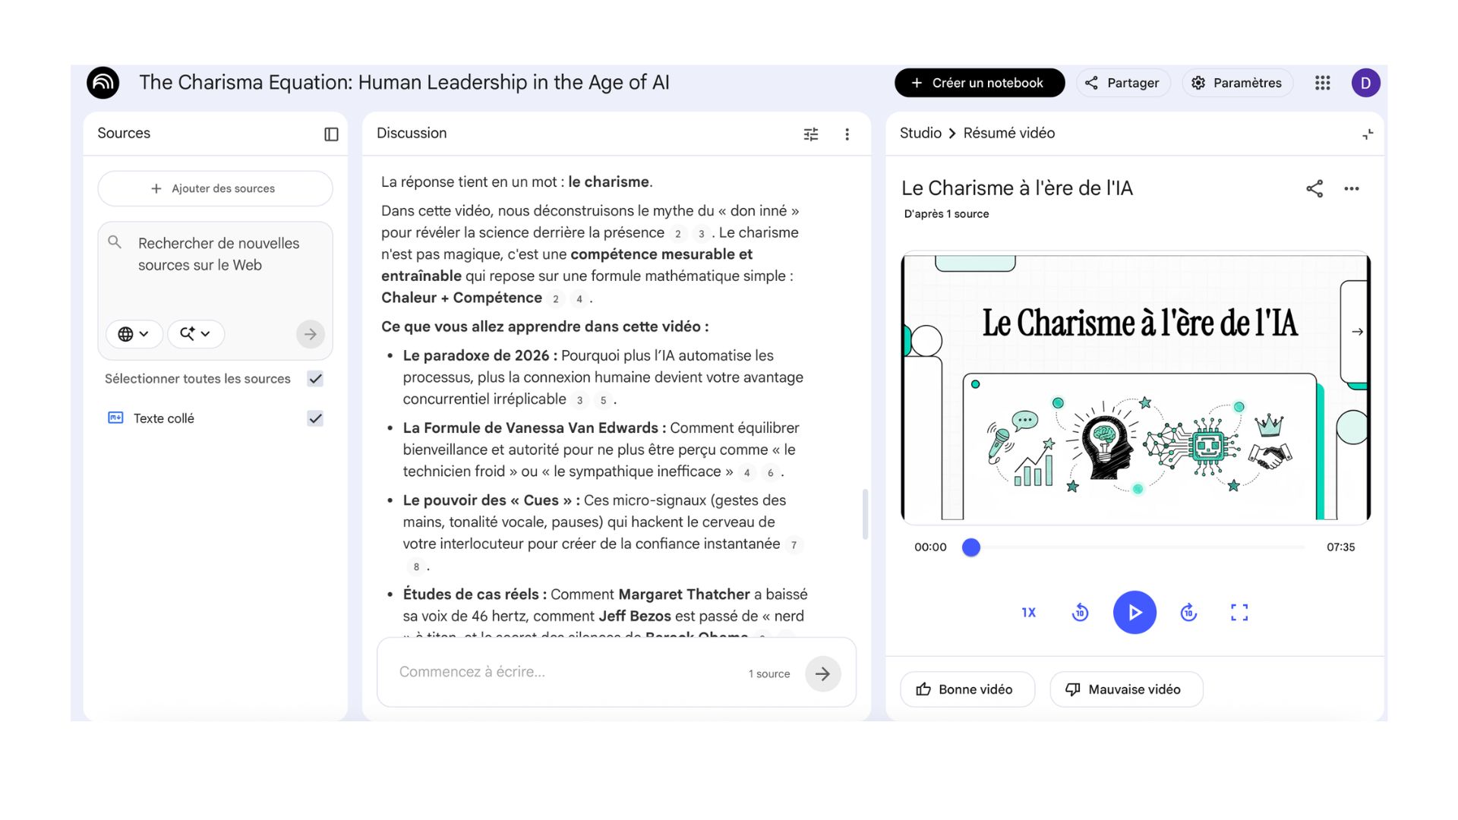1458x820 pixels.
Task: Click D'après 1 source text
Action: [946, 214]
